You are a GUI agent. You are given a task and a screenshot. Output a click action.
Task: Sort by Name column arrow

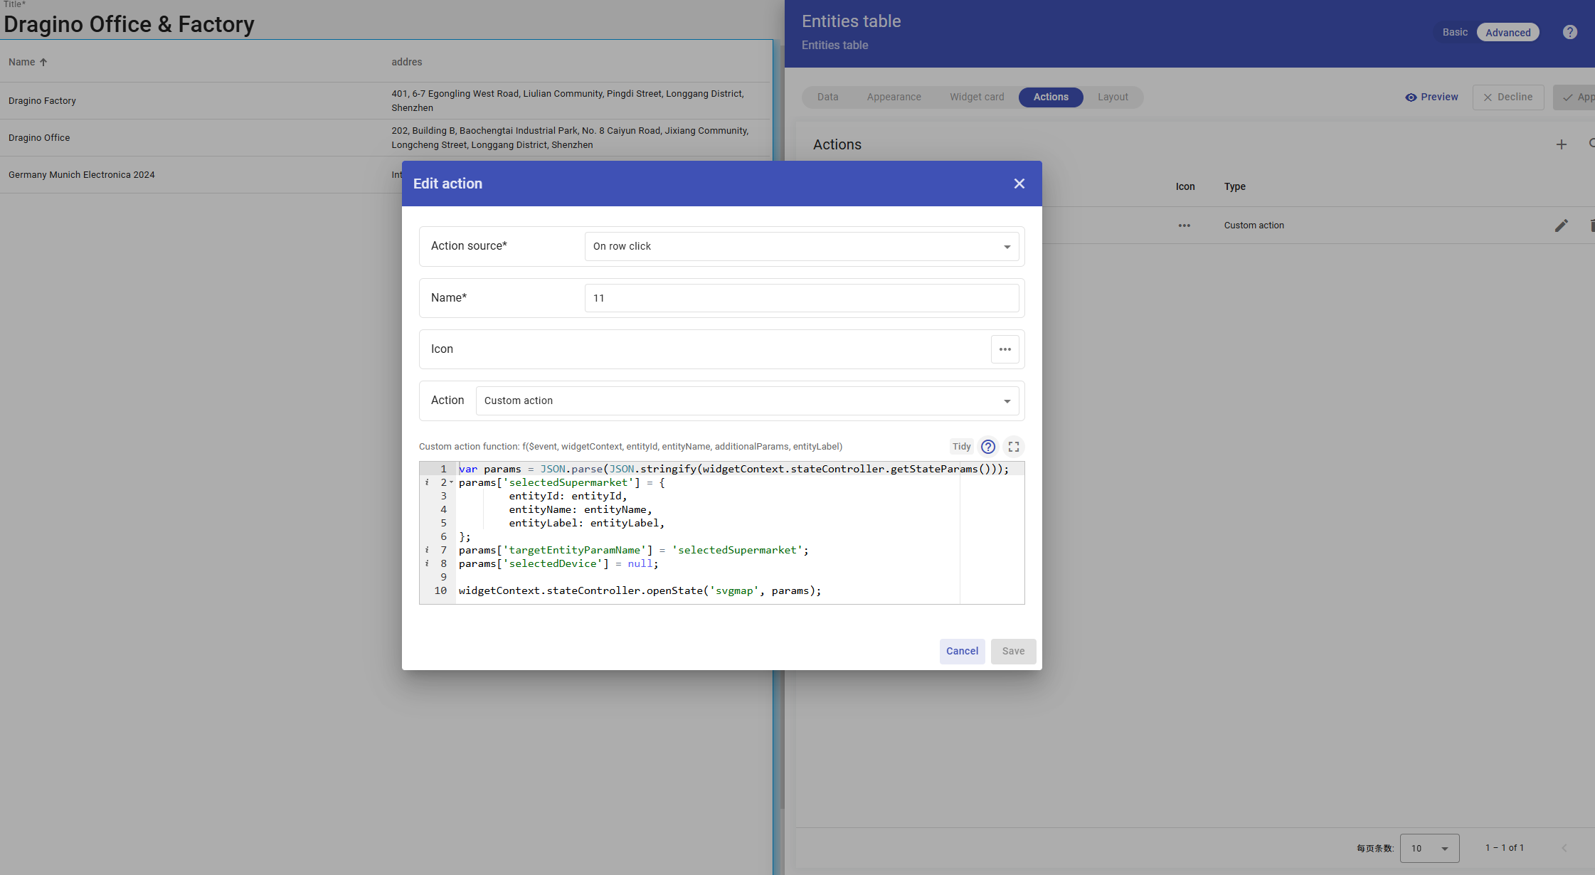coord(43,63)
